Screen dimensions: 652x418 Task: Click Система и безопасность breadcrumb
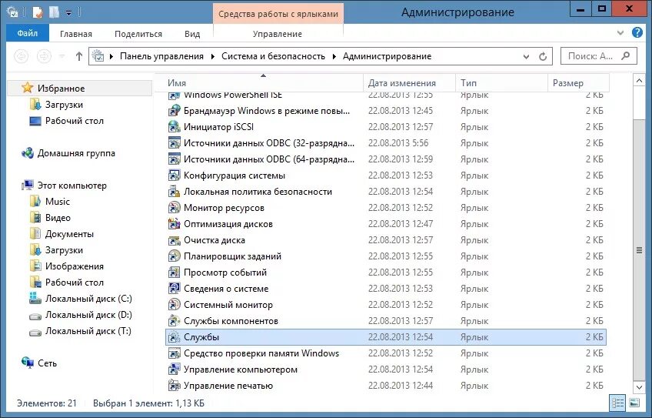click(x=273, y=56)
